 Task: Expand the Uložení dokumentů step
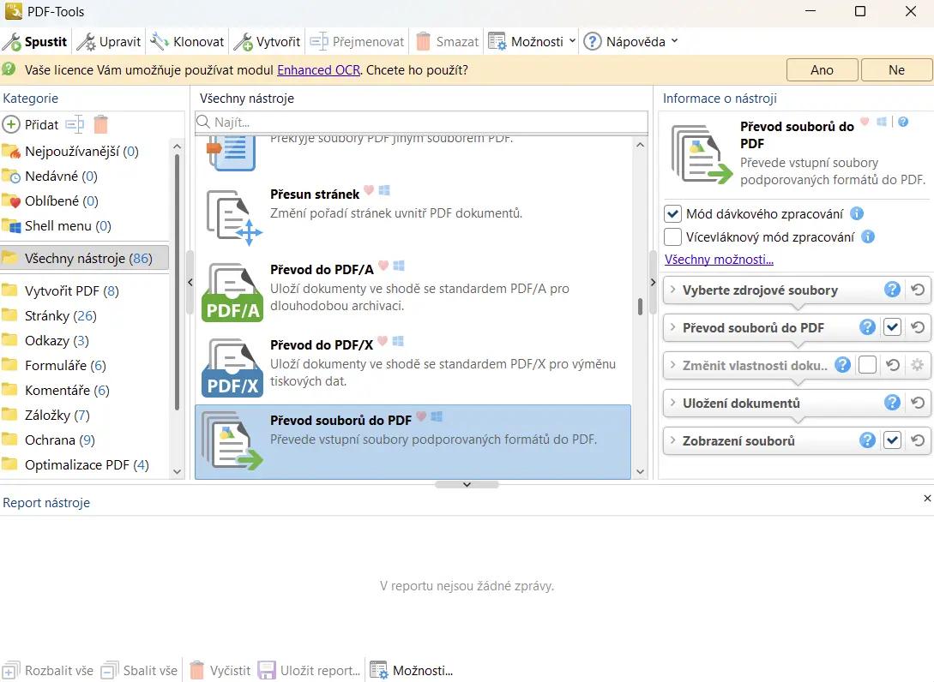(672, 403)
